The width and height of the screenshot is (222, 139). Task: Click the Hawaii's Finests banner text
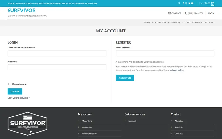pos(52,3)
